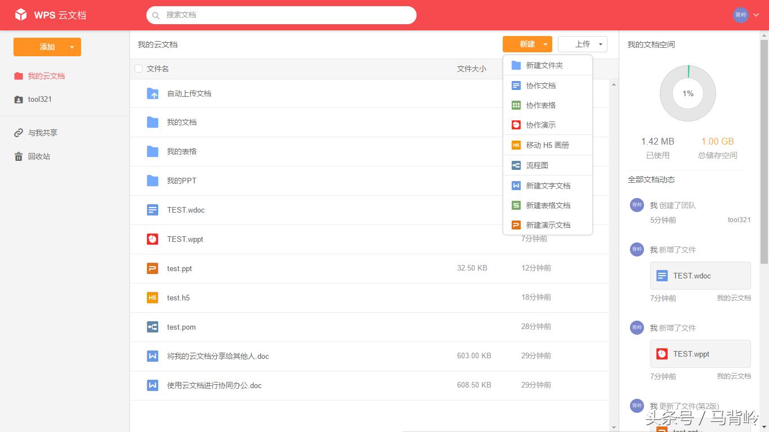The width and height of the screenshot is (769, 432).
Task: Click the 协作演示 red icon in menu
Action: [x=516, y=125]
